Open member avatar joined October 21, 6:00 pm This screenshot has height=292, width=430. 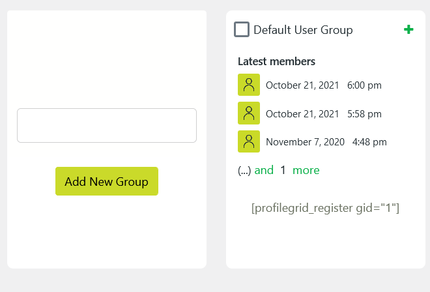pyautogui.click(x=249, y=85)
